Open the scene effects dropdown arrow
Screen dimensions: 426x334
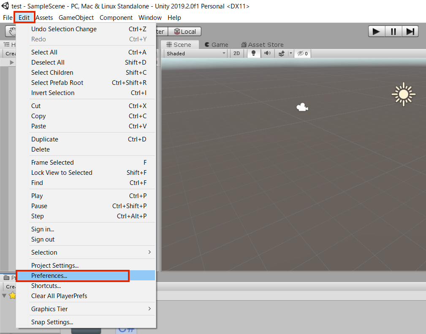pos(290,53)
